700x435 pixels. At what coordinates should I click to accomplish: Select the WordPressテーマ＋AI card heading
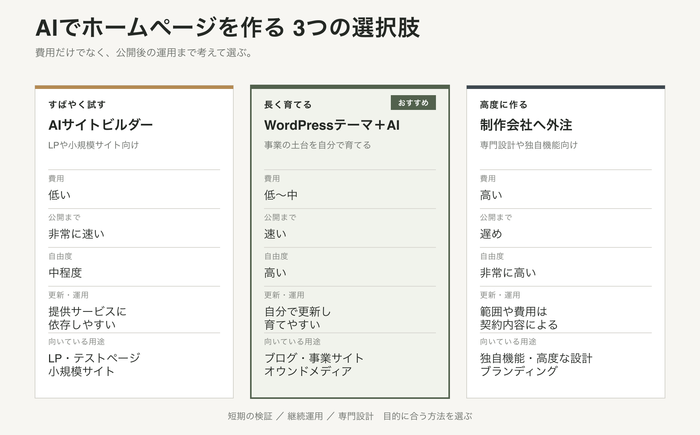pyautogui.click(x=332, y=125)
